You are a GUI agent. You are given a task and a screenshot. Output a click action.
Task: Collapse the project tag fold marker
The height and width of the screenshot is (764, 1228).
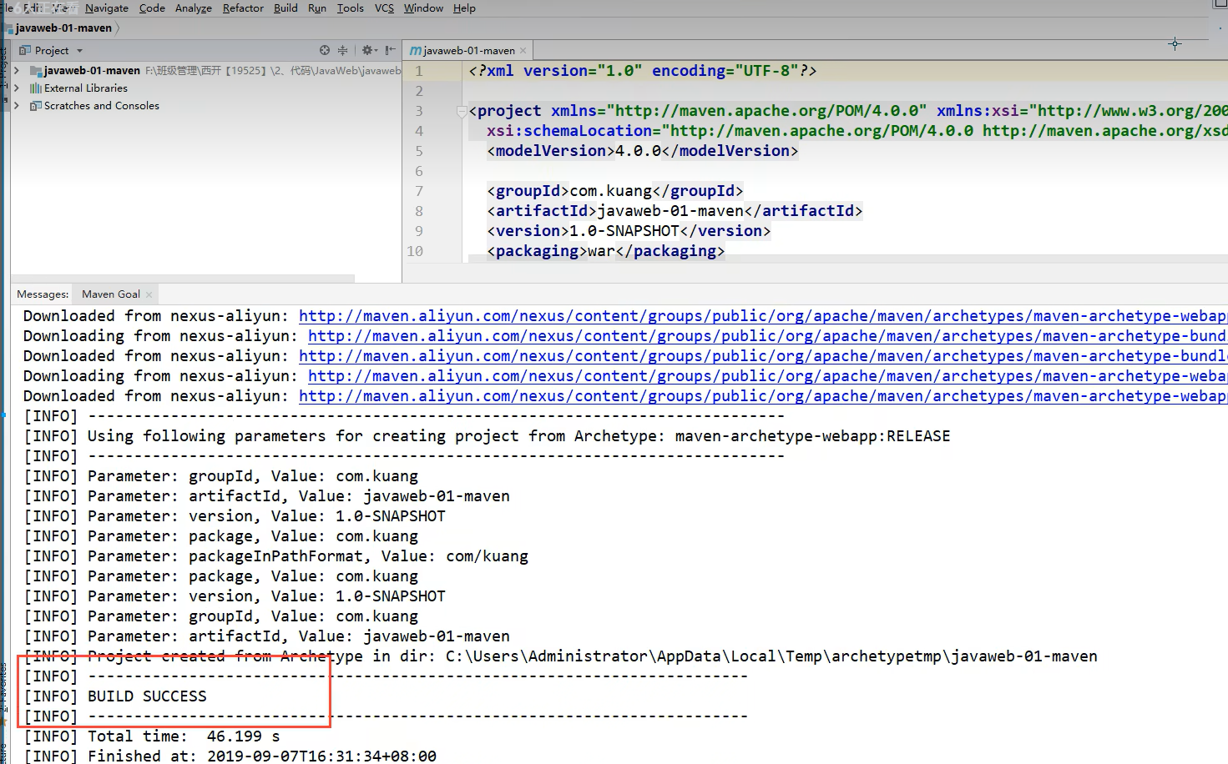pos(462,111)
